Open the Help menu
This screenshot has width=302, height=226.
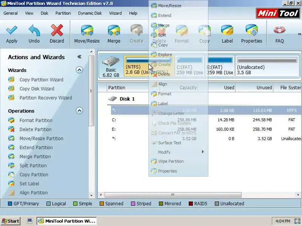click(x=133, y=13)
